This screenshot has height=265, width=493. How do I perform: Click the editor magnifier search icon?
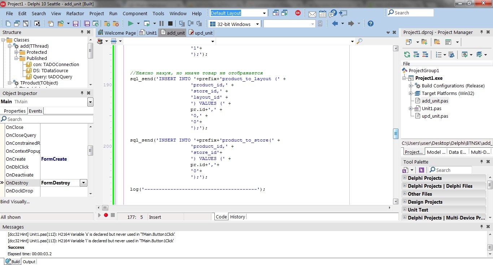(359, 41)
